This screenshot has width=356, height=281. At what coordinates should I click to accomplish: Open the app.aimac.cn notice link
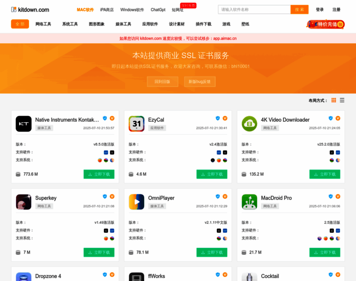[x=225, y=38]
